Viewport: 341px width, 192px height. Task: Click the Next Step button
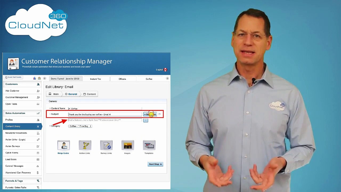point(155,164)
